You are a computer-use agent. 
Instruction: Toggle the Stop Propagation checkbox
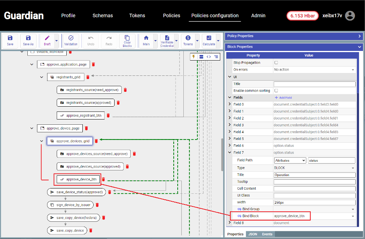pyautogui.click(x=276, y=63)
